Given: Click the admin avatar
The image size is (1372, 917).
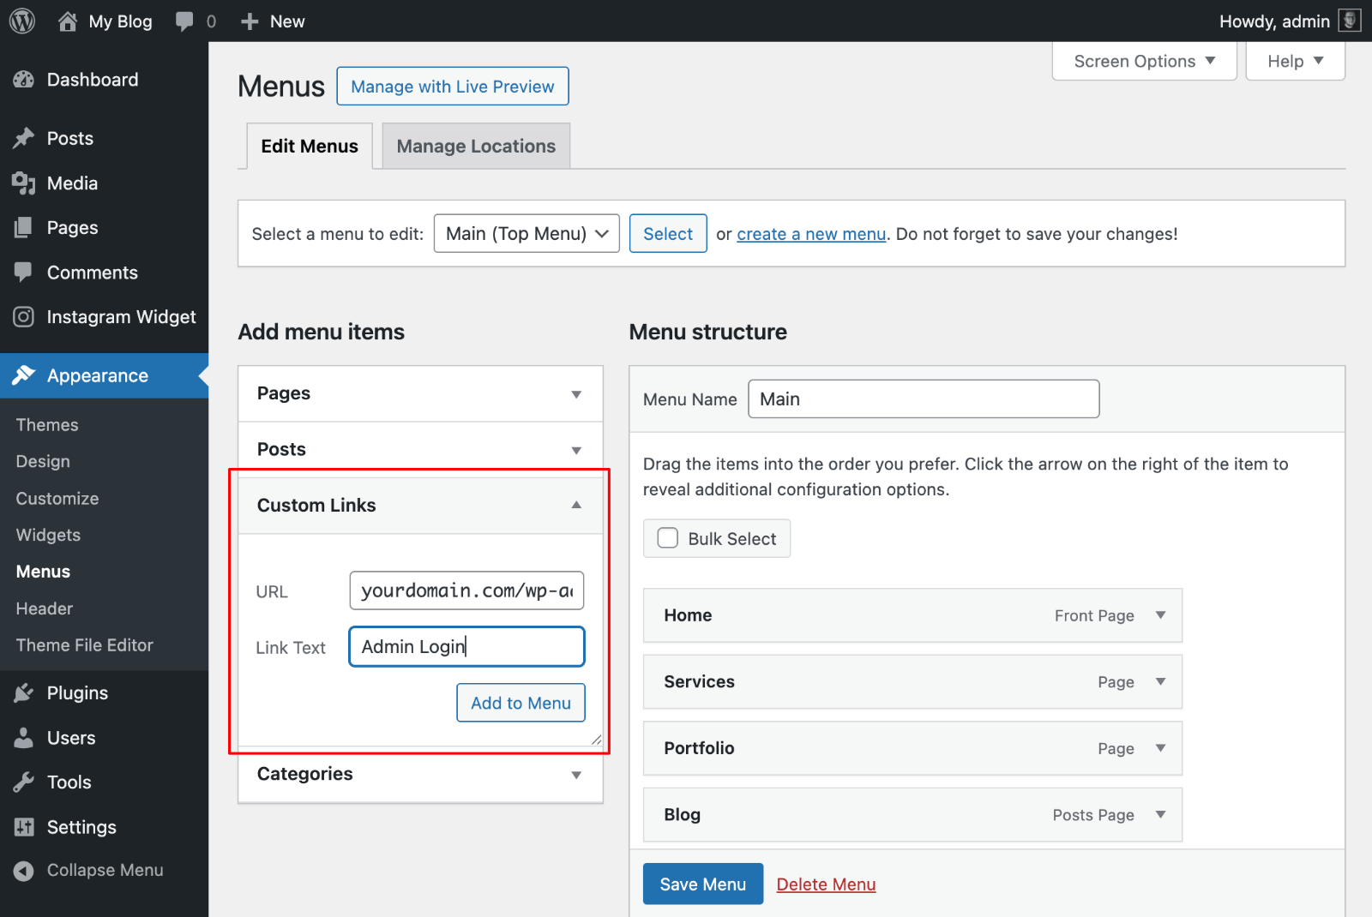Looking at the screenshot, I should (1349, 20).
